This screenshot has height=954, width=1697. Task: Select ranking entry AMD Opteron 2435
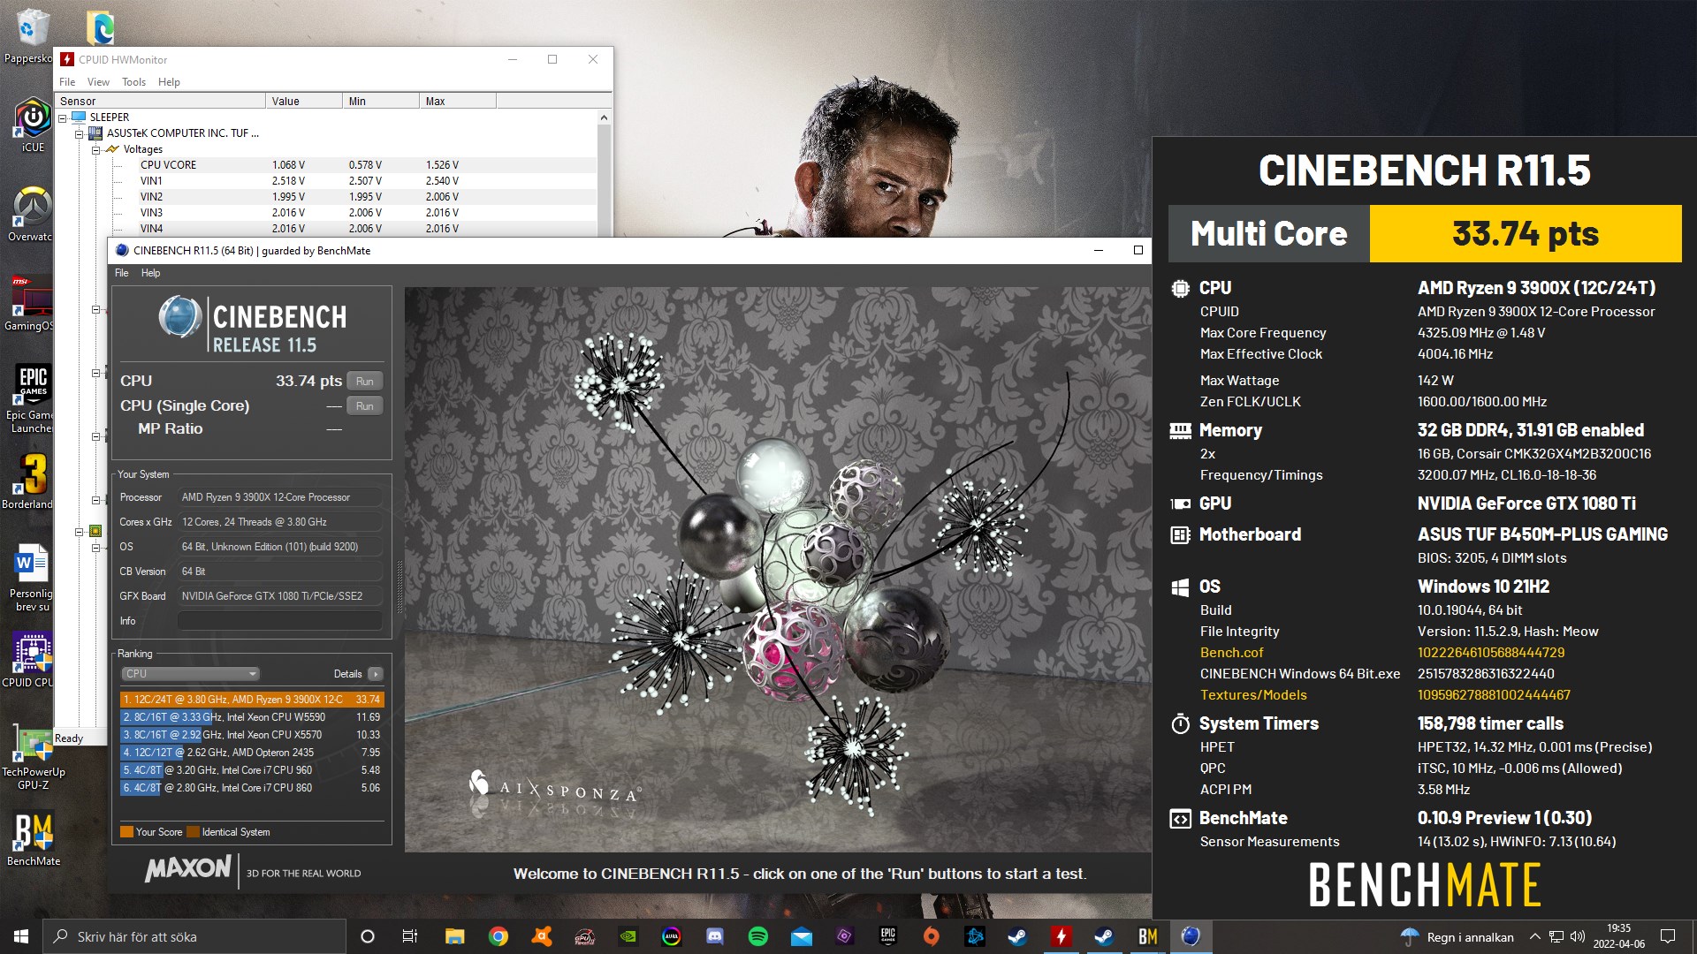pyautogui.click(x=251, y=753)
